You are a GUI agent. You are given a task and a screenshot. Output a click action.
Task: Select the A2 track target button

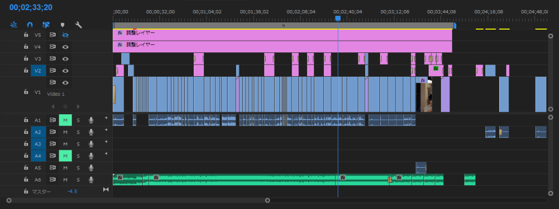(38, 132)
